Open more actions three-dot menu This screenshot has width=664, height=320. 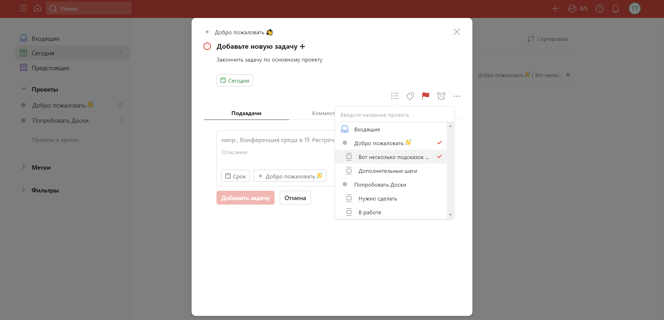(x=457, y=96)
